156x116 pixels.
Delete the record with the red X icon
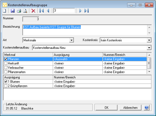point(33,11)
